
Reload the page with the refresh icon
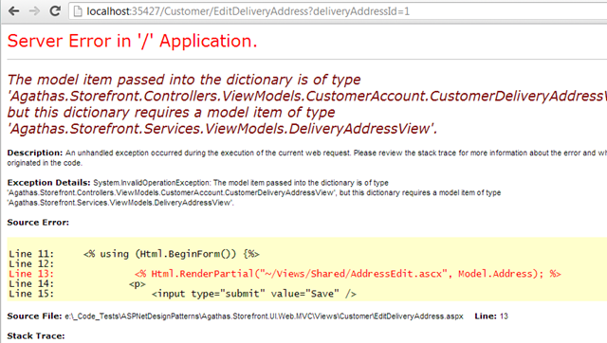[55, 10]
